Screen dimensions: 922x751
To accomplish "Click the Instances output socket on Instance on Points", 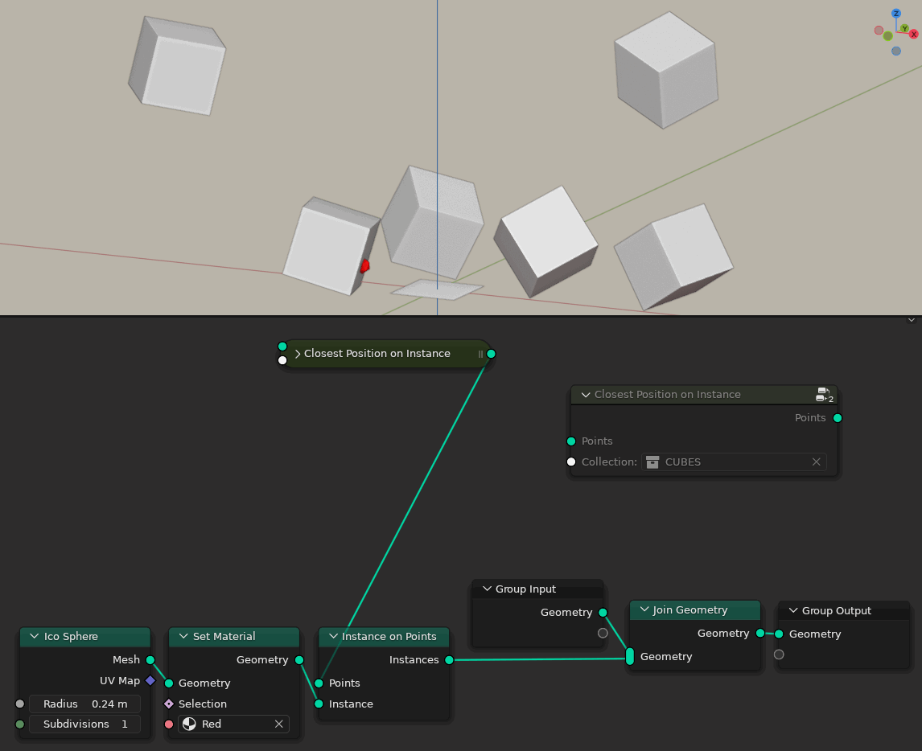I will 448,660.
